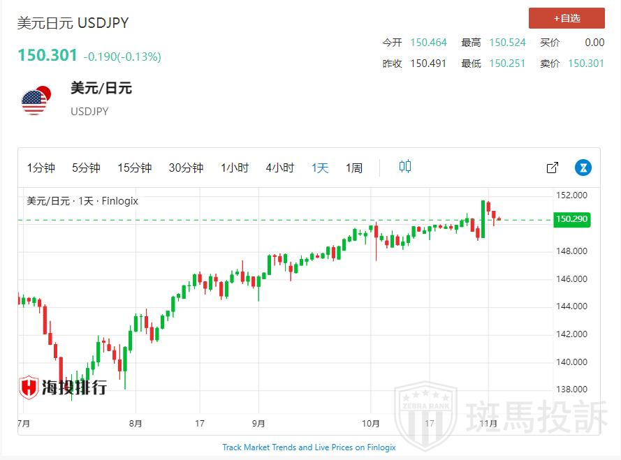The width and height of the screenshot is (621, 460).
Task: Open Track Market Trends Finlogix link
Action: coord(309,447)
